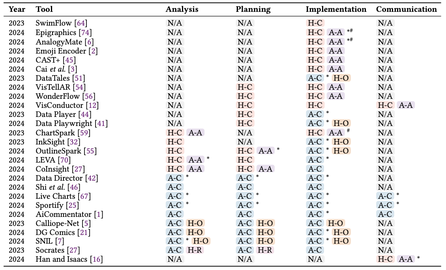
Task: Click the A-A tag in VisConductor's Communication cell
Action: point(406,105)
